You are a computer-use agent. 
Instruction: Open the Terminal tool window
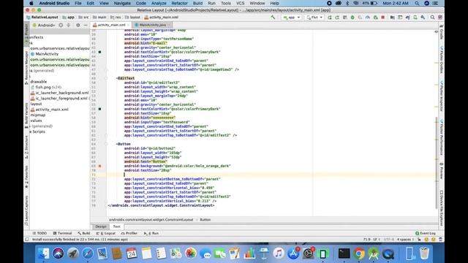coord(62,233)
